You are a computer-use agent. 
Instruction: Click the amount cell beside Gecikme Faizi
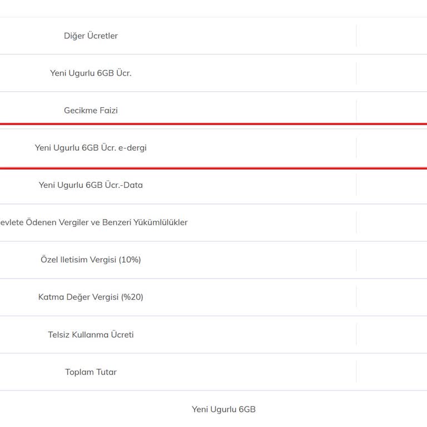point(392,111)
